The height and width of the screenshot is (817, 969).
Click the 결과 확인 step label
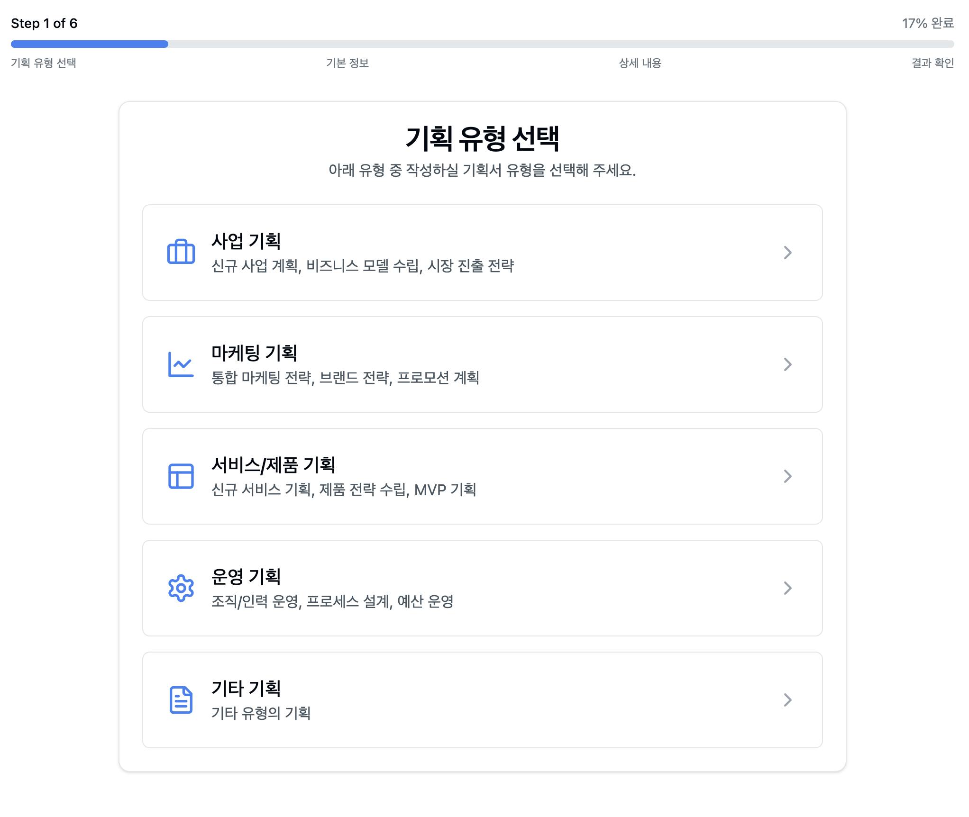[932, 63]
